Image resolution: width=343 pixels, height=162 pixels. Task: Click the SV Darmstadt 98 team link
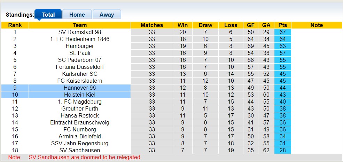pos(80,32)
